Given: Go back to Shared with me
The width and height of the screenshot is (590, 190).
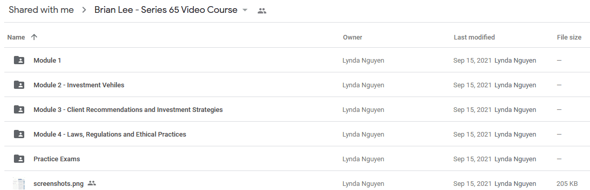Looking at the screenshot, I should 41,10.
